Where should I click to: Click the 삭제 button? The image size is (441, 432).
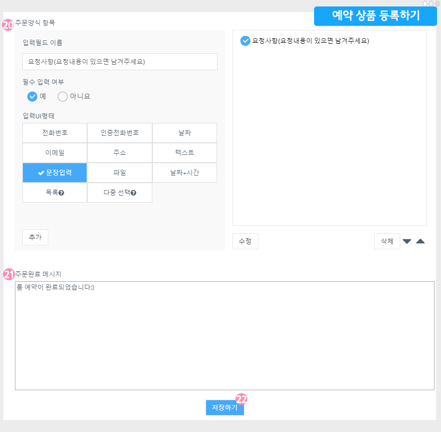pyautogui.click(x=387, y=241)
